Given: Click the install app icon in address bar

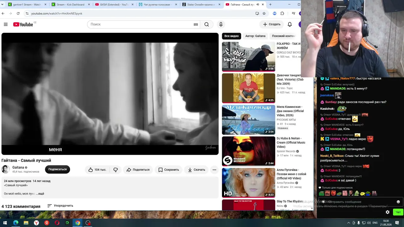Looking at the screenshot, I should (257, 14).
